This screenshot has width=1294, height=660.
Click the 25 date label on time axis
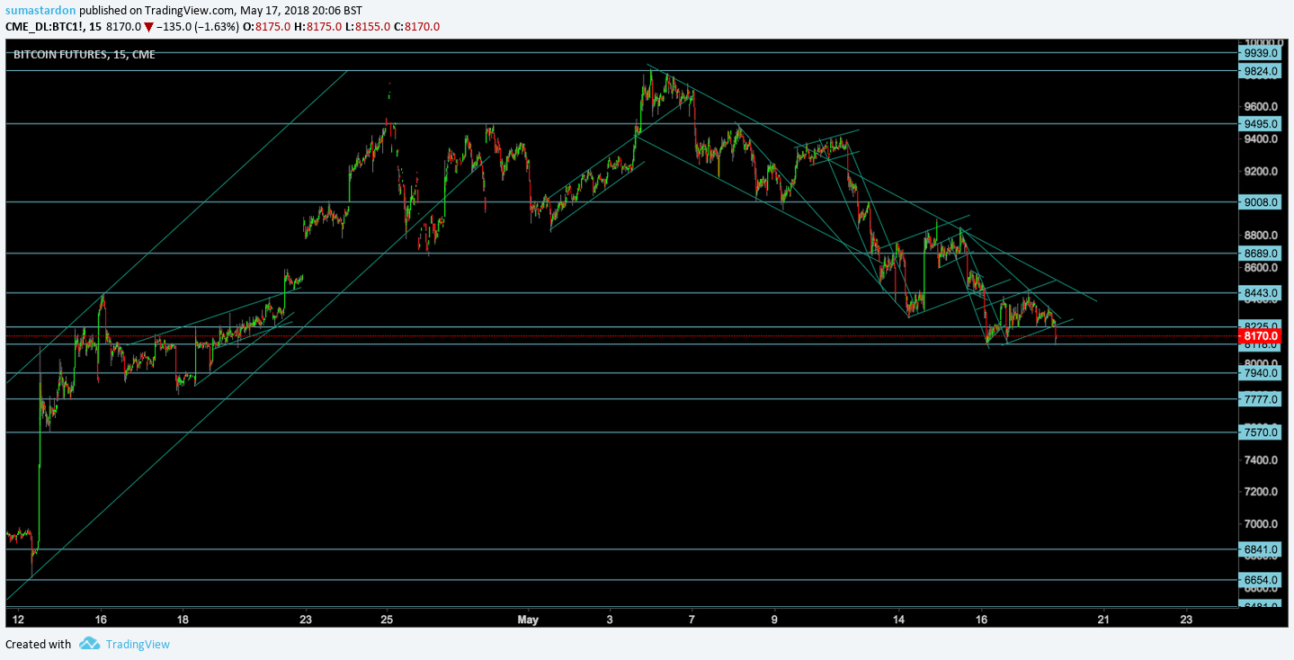click(x=388, y=620)
